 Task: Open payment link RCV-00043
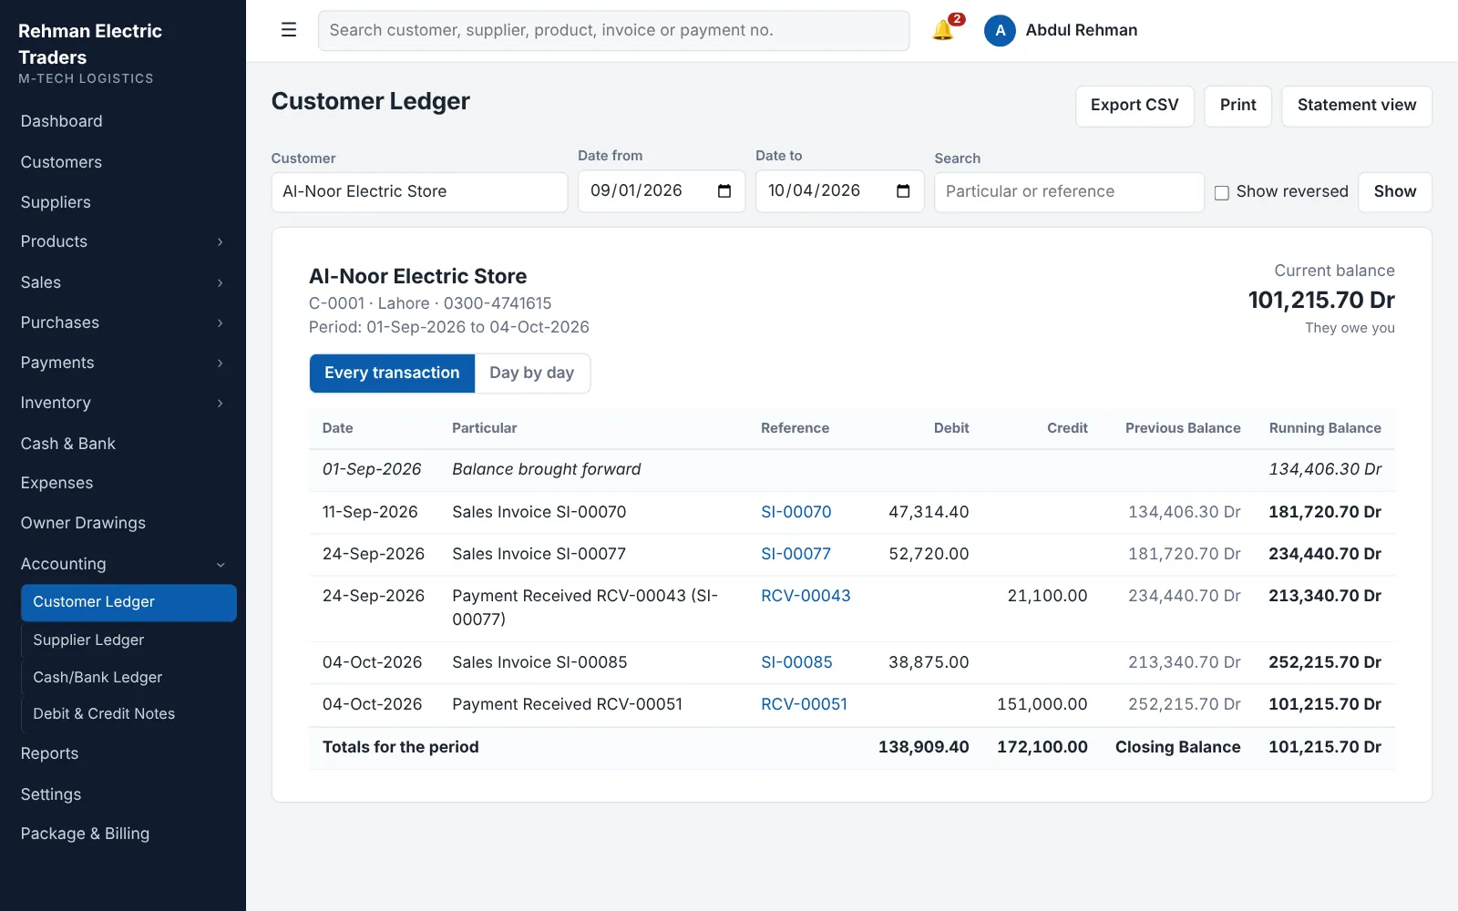tap(806, 596)
